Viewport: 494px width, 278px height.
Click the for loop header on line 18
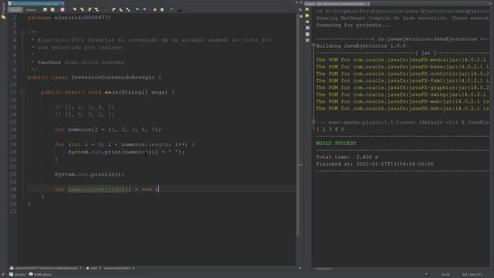pos(125,144)
